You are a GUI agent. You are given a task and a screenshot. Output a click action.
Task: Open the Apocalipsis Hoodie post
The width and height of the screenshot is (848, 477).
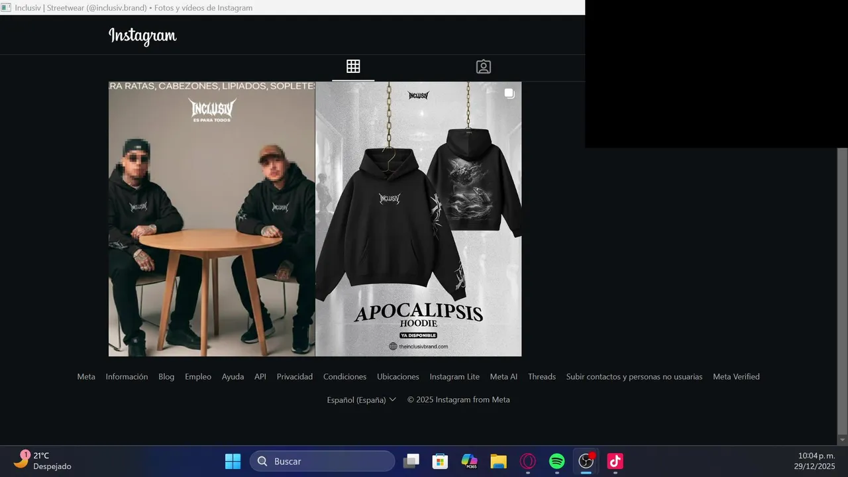(419, 219)
